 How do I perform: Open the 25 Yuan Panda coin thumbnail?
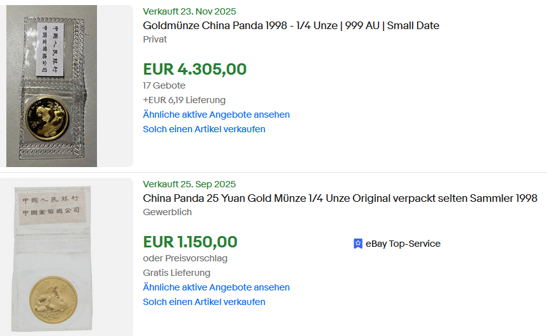[x=53, y=257]
